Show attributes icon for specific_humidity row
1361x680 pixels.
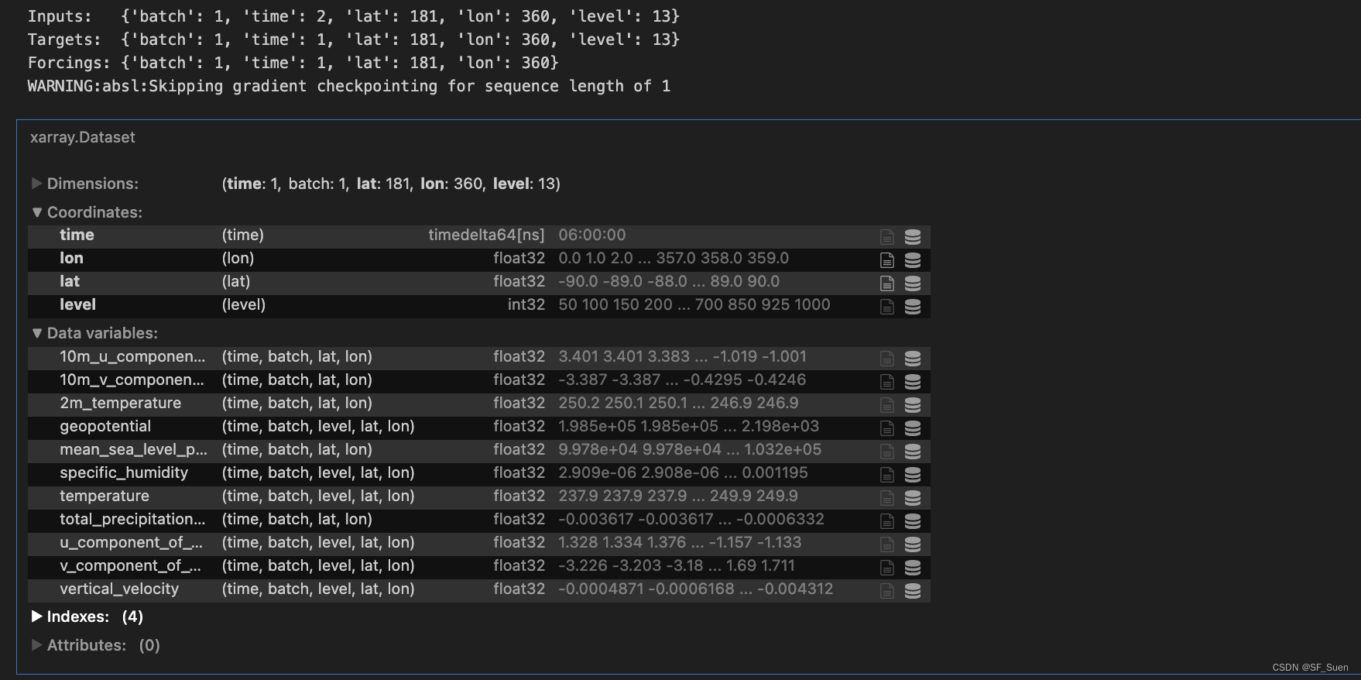[x=887, y=474]
